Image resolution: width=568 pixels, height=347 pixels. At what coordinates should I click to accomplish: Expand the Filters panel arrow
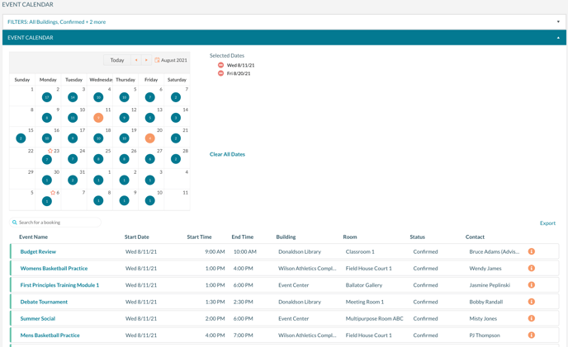coord(558,22)
